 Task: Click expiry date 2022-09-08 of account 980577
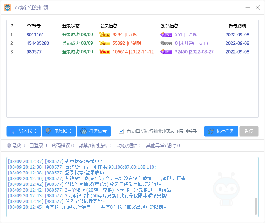coord(237,52)
